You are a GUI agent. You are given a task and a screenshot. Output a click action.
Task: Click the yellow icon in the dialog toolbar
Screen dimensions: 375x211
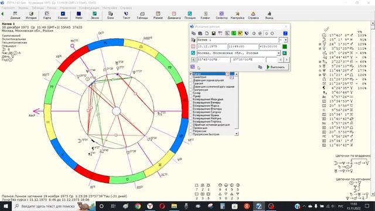point(240,33)
